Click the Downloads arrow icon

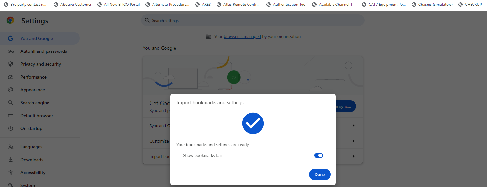(x=11, y=160)
